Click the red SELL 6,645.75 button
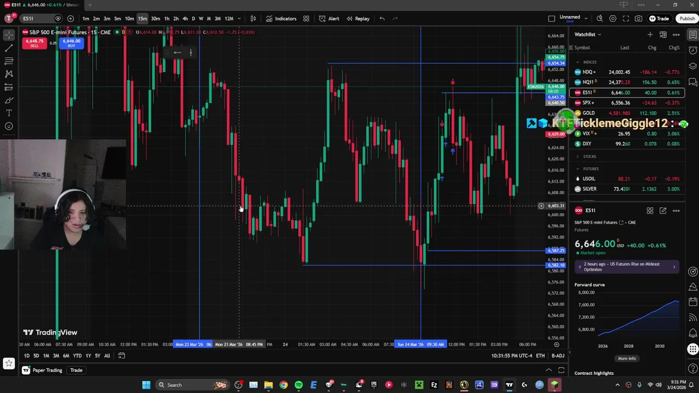The height and width of the screenshot is (393, 699). coord(34,43)
